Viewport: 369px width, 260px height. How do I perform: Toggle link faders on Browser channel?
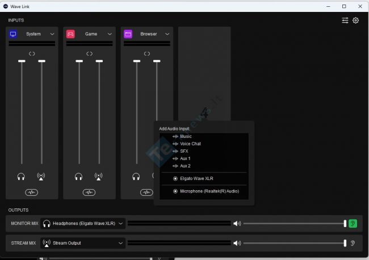147,54
